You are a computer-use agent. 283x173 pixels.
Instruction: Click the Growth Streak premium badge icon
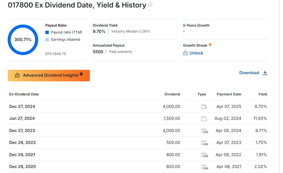210,45
